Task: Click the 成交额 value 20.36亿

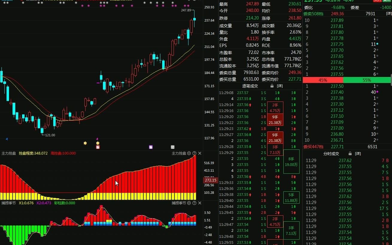Action: pos(294,26)
